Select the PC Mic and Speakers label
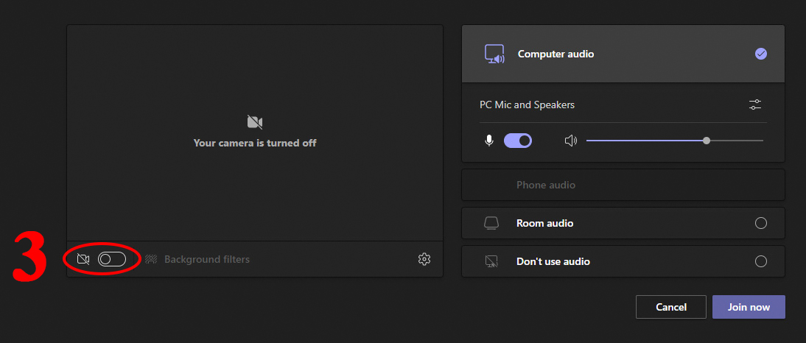Screen dimensions: 806x343 pyautogui.click(x=527, y=105)
